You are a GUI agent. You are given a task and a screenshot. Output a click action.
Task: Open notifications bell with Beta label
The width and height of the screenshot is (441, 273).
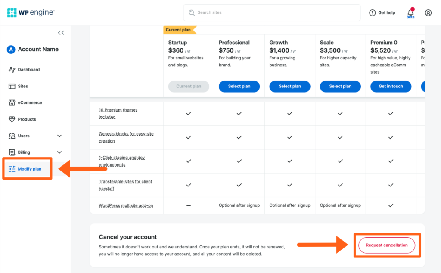pos(410,12)
